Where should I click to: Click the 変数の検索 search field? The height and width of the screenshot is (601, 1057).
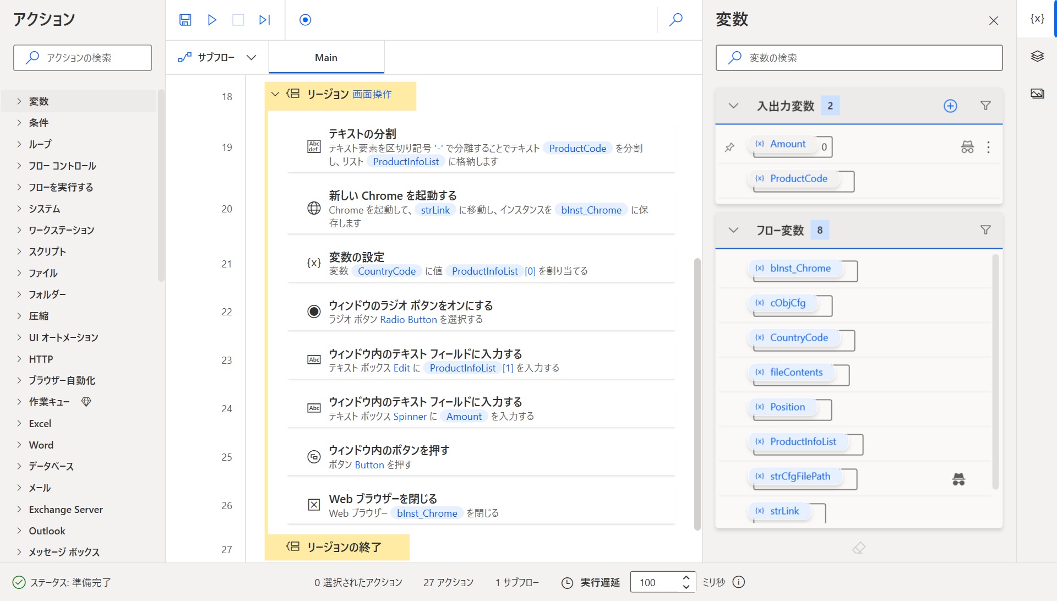pyautogui.click(x=859, y=58)
